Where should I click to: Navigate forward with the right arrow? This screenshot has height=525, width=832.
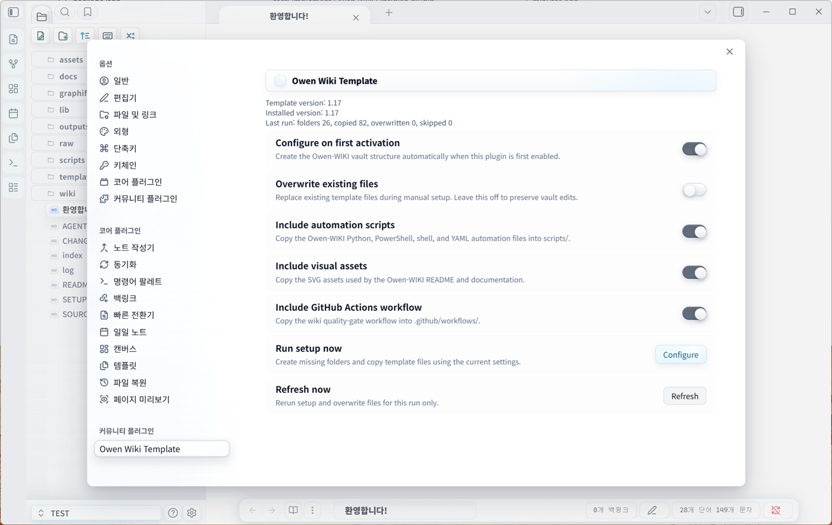pos(272,511)
